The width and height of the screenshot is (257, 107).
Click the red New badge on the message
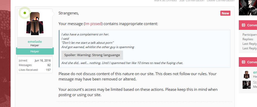pyautogui.click(x=225, y=13)
